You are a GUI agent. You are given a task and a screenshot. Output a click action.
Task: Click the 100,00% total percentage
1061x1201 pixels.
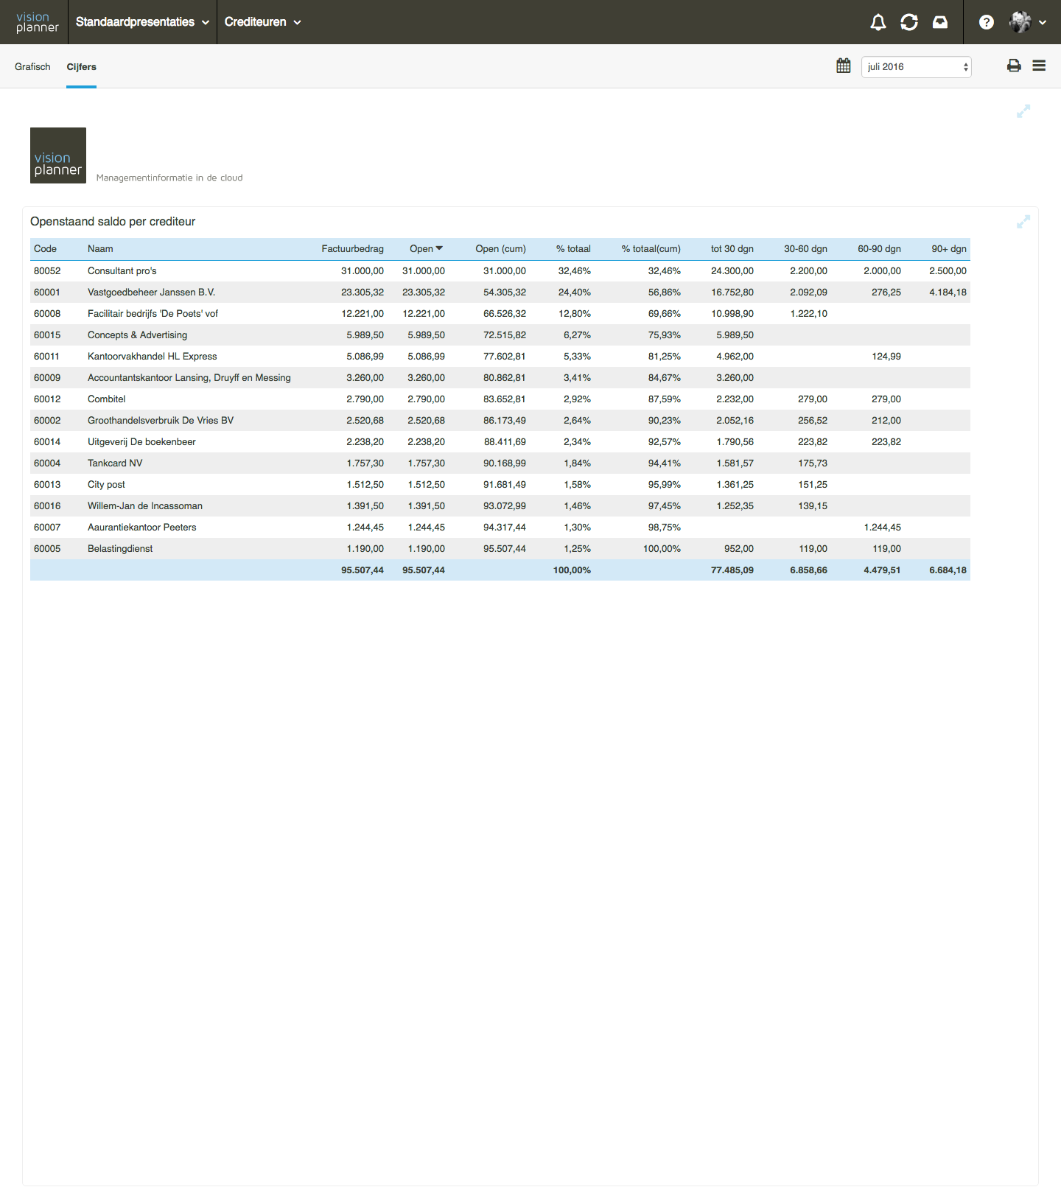coord(572,570)
